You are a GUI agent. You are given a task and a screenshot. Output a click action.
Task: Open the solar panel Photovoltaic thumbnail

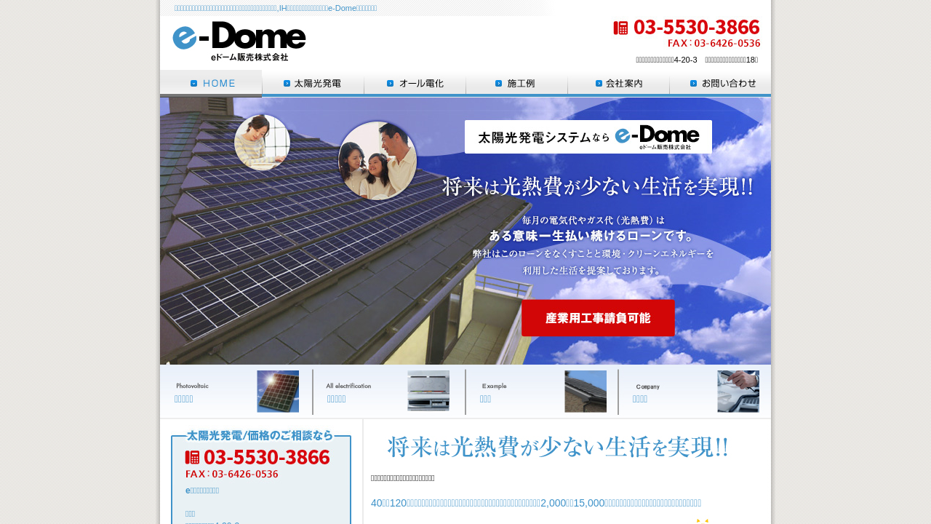277,392
